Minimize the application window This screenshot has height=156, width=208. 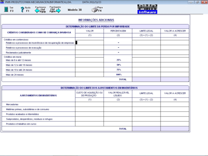(191, 2)
